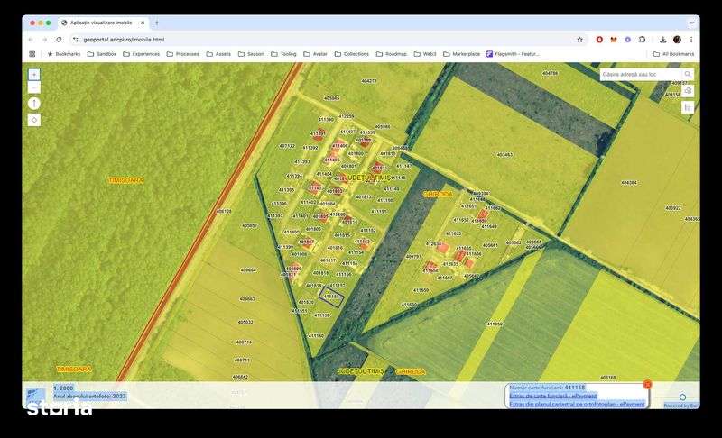Open the Marketplace bookmarks folder

pyautogui.click(x=461, y=54)
